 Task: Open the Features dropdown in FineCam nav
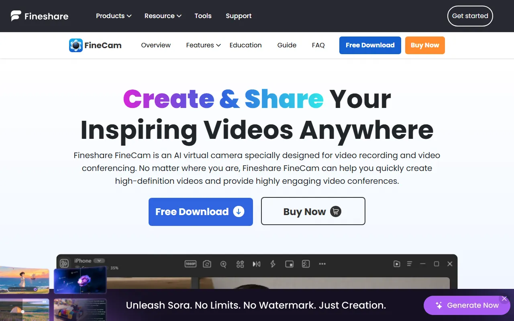pos(203,45)
